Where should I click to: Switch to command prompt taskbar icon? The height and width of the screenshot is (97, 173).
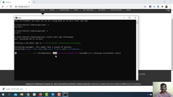tap(65, 95)
